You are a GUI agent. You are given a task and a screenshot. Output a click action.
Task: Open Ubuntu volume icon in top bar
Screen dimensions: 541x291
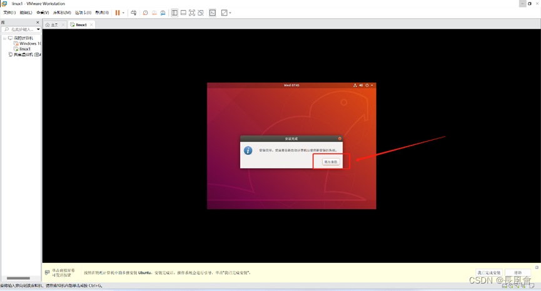coord(361,85)
